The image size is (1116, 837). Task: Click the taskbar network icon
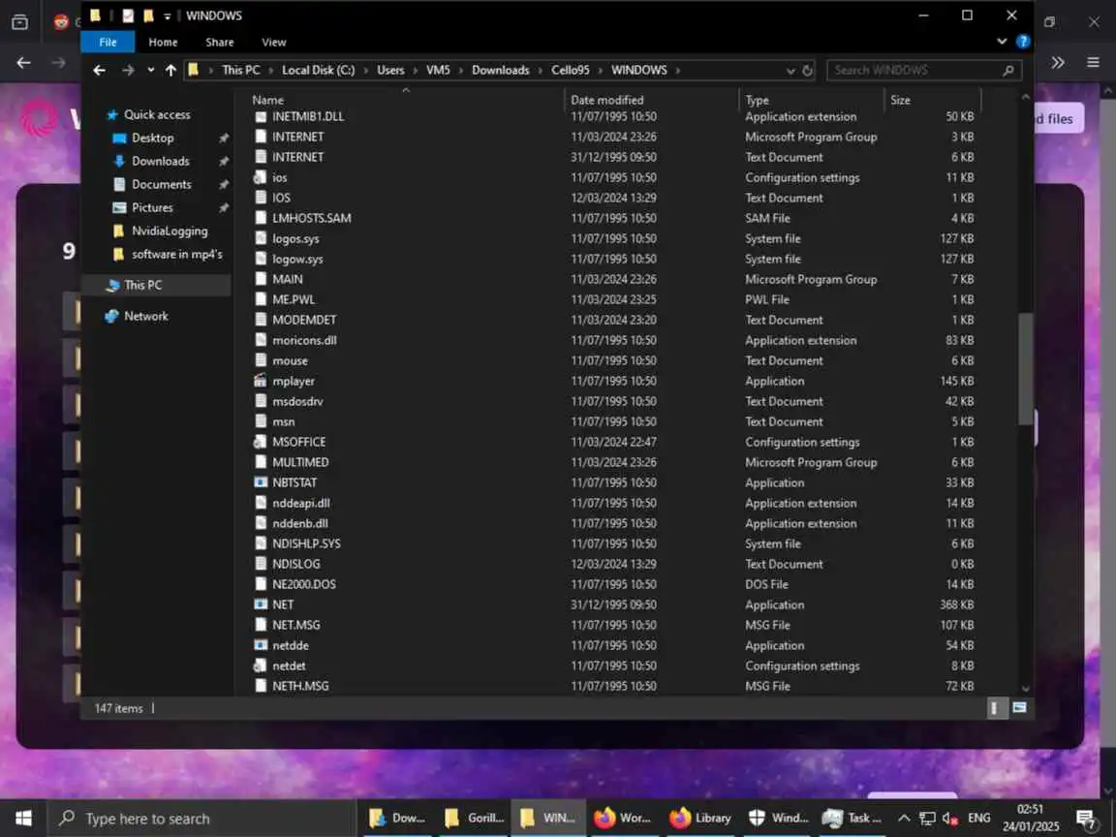coord(927,820)
